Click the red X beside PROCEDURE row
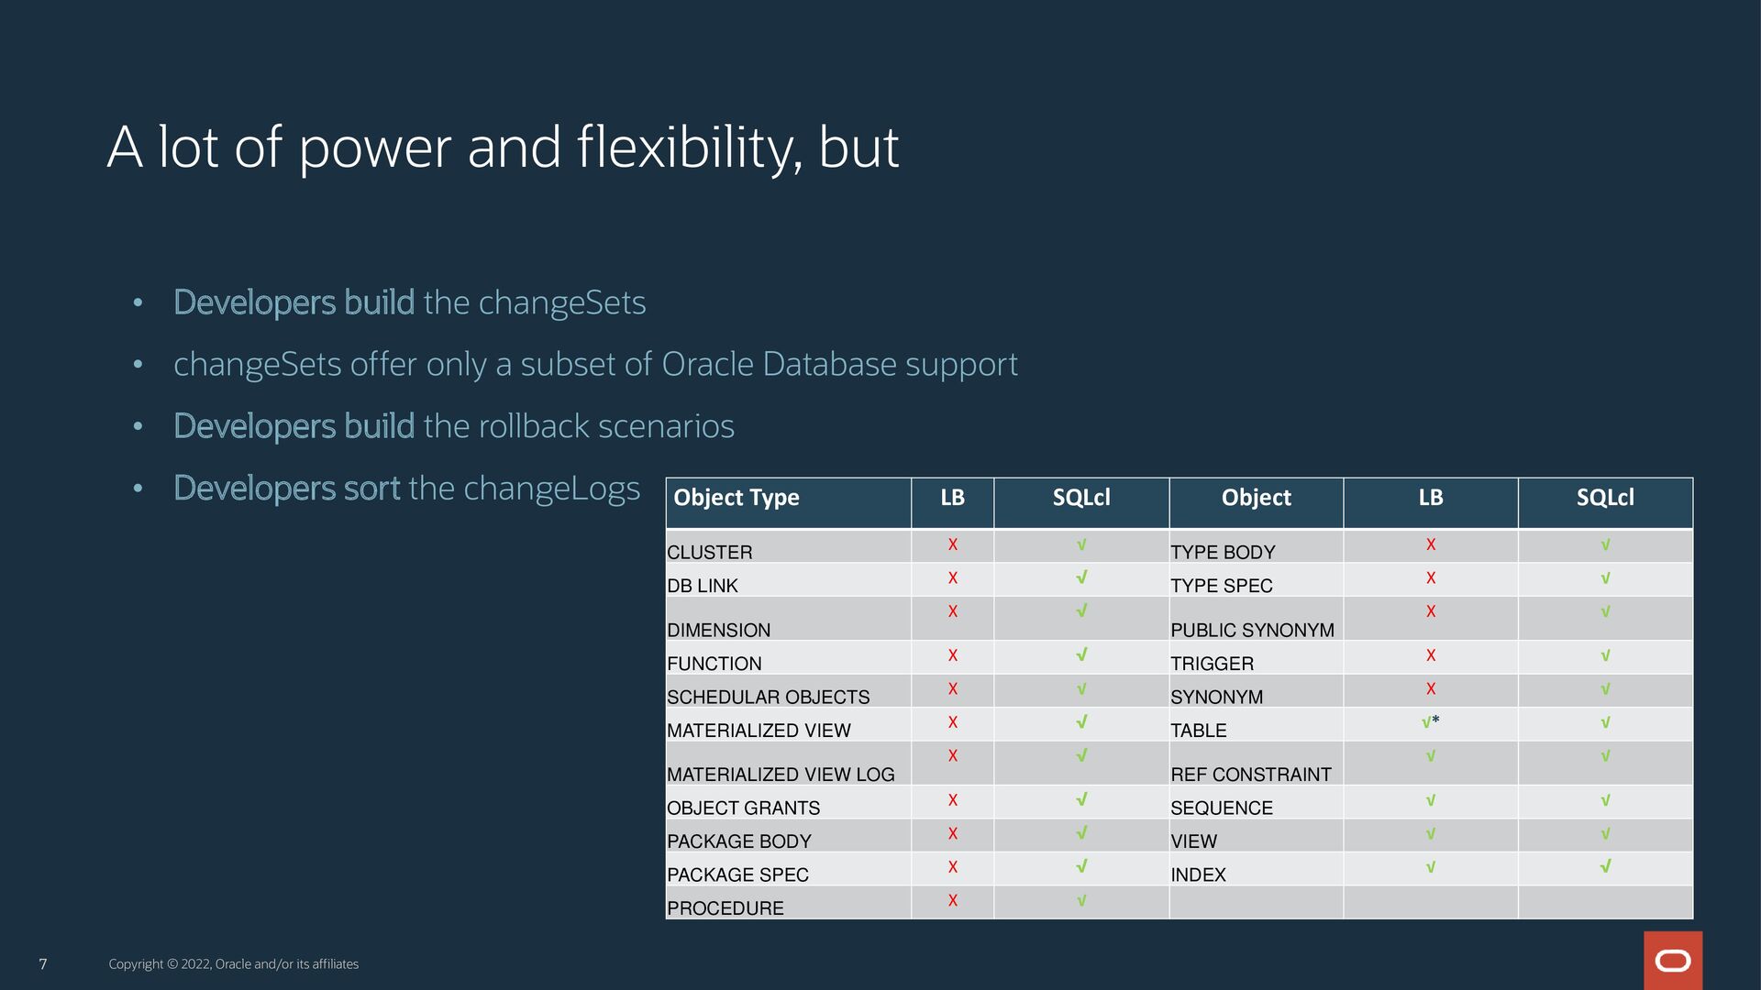This screenshot has height=990, width=1761. (952, 901)
